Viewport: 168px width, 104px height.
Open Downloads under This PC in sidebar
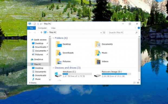tap(39, 75)
